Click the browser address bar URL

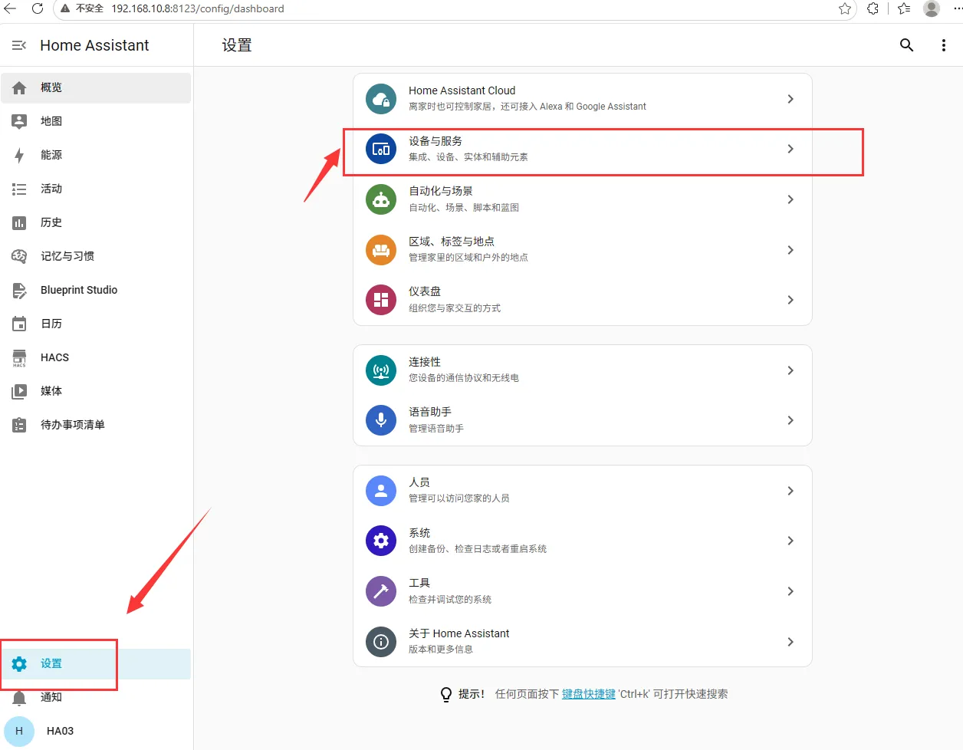198,8
